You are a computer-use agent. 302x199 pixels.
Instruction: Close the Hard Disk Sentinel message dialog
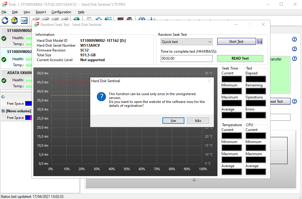point(209,81)
